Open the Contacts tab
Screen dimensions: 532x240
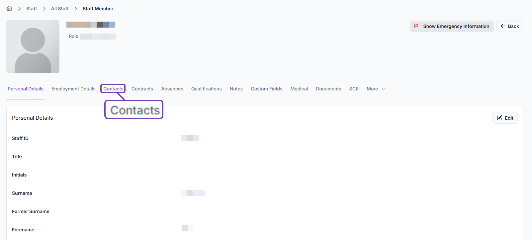[x=113, y=89]
